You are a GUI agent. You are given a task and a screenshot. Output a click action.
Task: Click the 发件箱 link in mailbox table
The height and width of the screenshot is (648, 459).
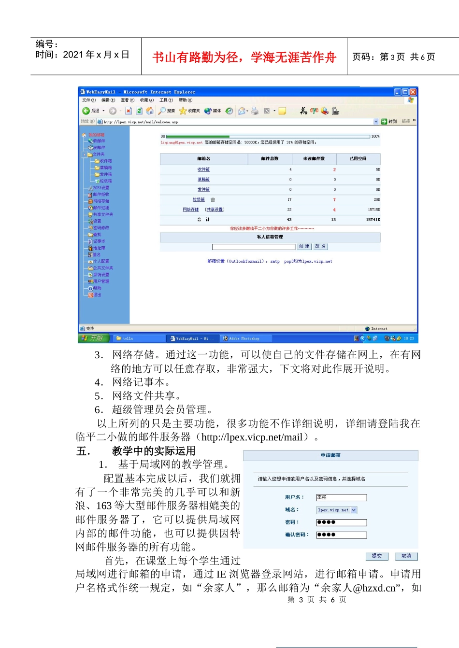[x=203, y=190]
